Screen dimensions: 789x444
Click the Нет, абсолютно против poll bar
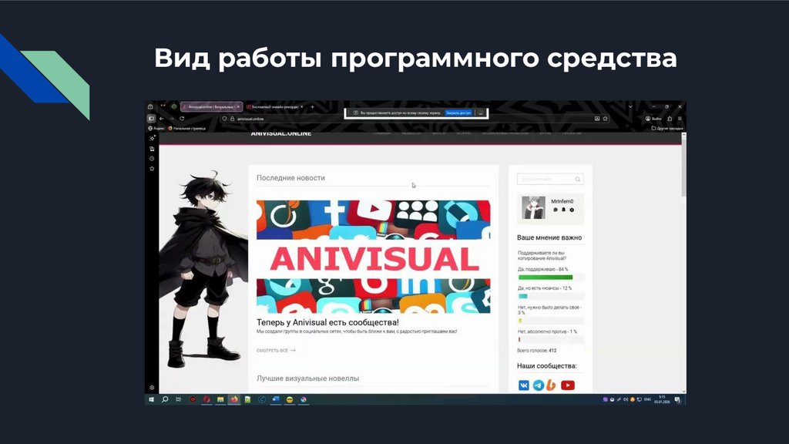(x=519, y=339)
